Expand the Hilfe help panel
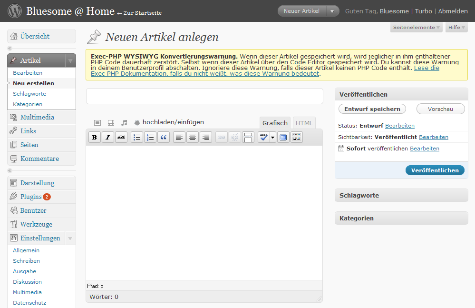Viewport: 475px width, 308px height. (x=456, y=28)
